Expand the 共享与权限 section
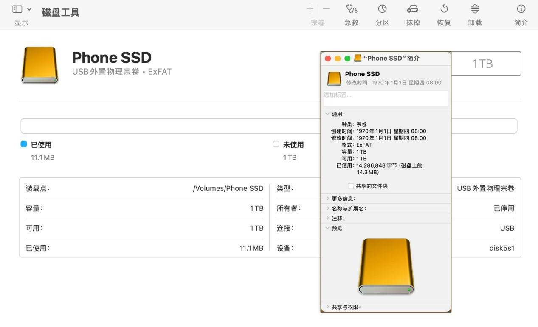The width and height of the screenshot is (538, 327). 328,307
